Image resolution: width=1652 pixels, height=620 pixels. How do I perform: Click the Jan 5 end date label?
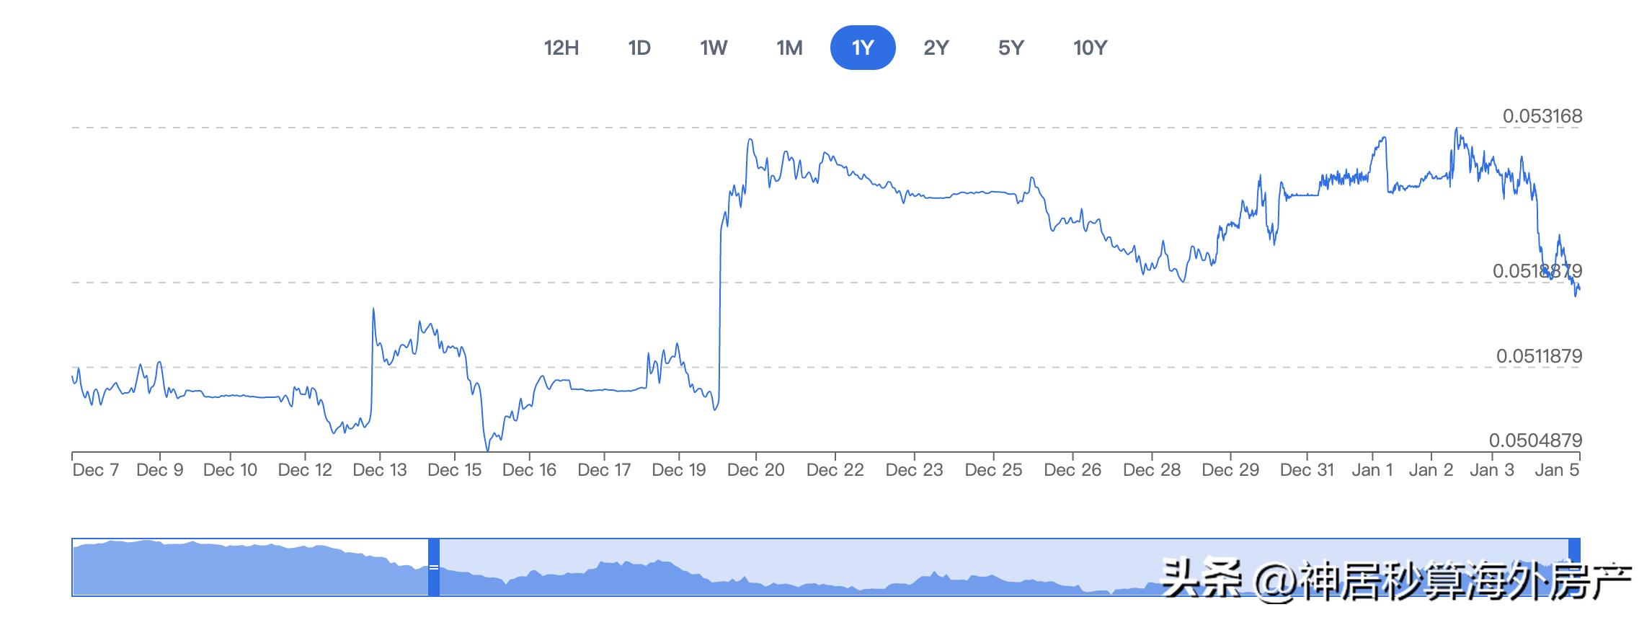point(1558,470)
